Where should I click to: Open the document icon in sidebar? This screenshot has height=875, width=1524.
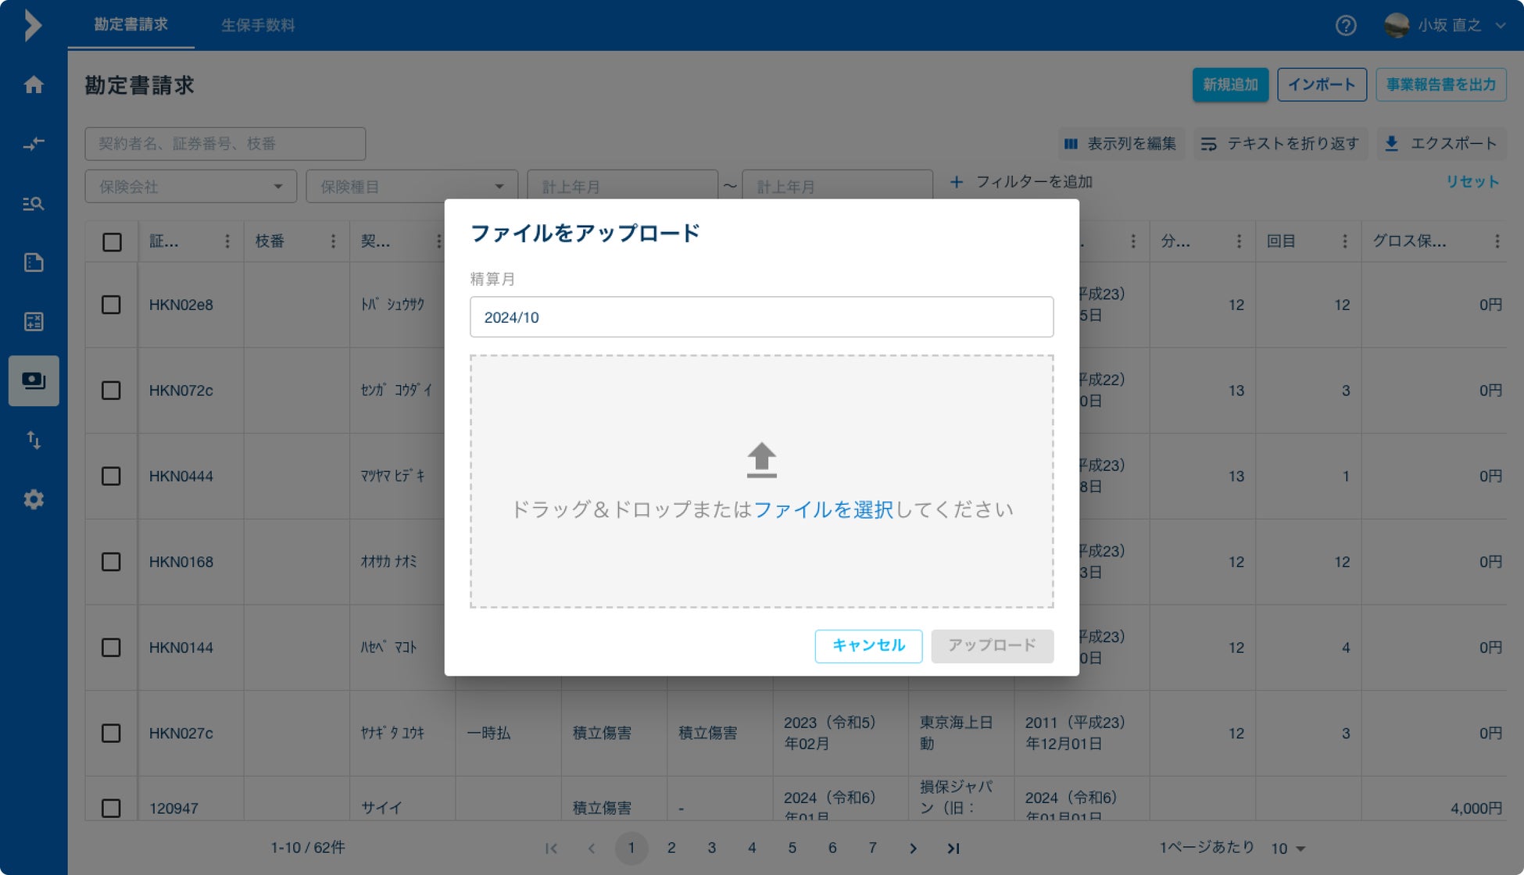[34, 262]
